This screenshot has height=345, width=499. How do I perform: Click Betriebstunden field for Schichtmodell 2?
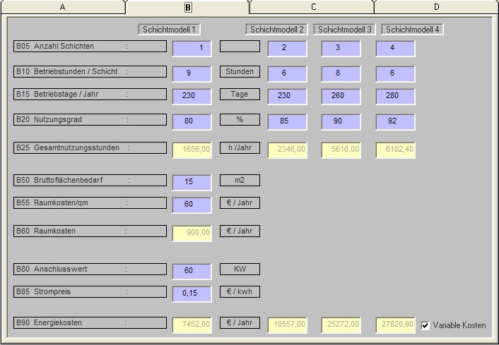point(287,73)
